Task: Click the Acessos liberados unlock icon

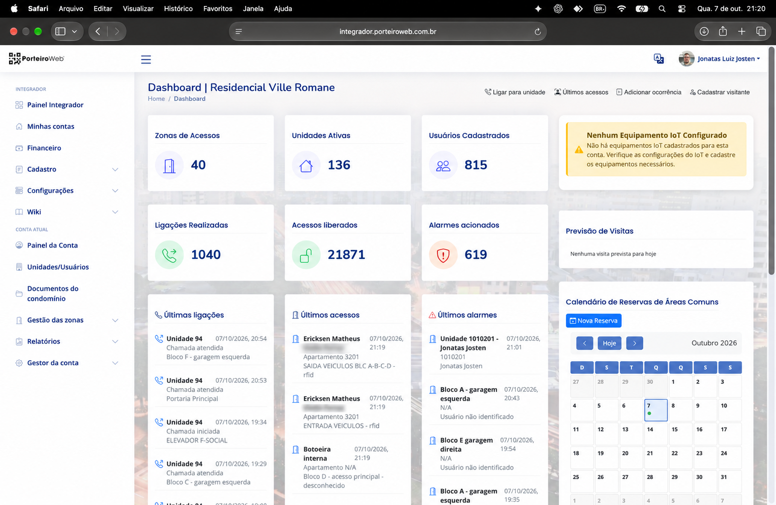Action: (x=306, y=255)
